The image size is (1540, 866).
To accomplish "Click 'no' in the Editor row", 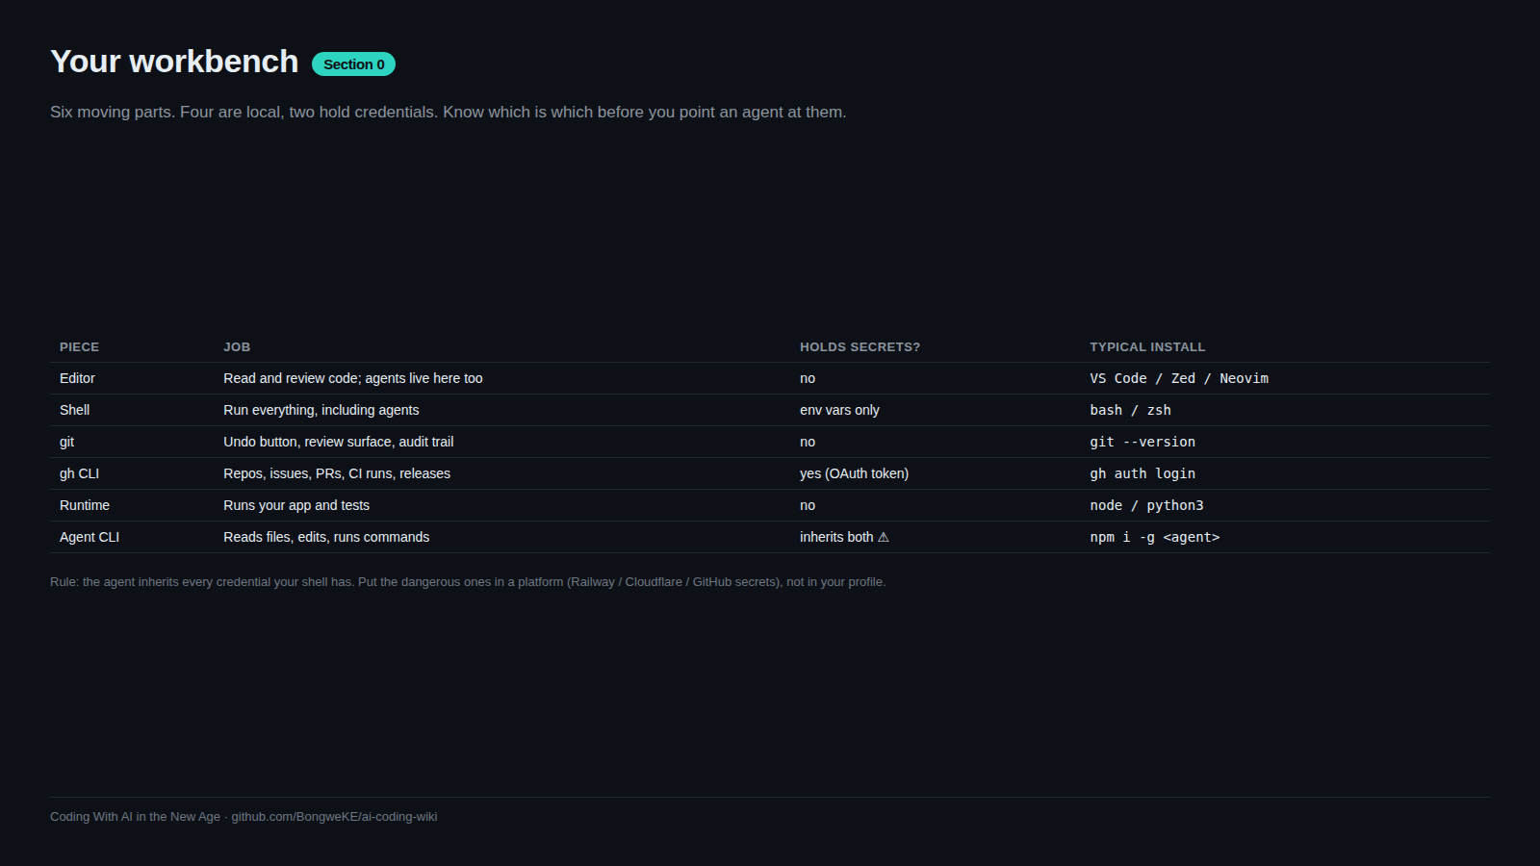I will pyautogui.click(x=808, y=378).
